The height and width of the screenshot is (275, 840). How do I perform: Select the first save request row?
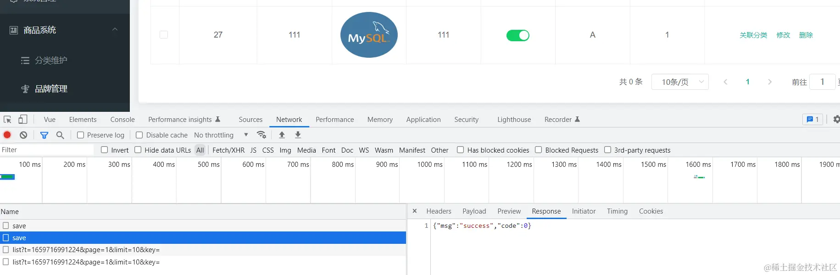[x=203, y=226]
